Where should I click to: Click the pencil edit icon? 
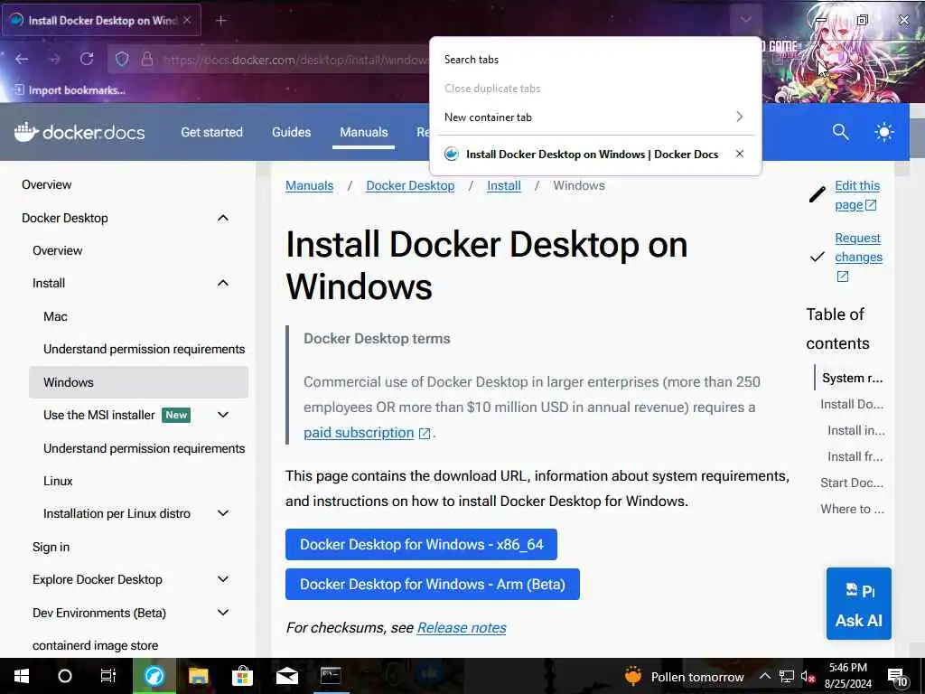(x=817, y=194)
